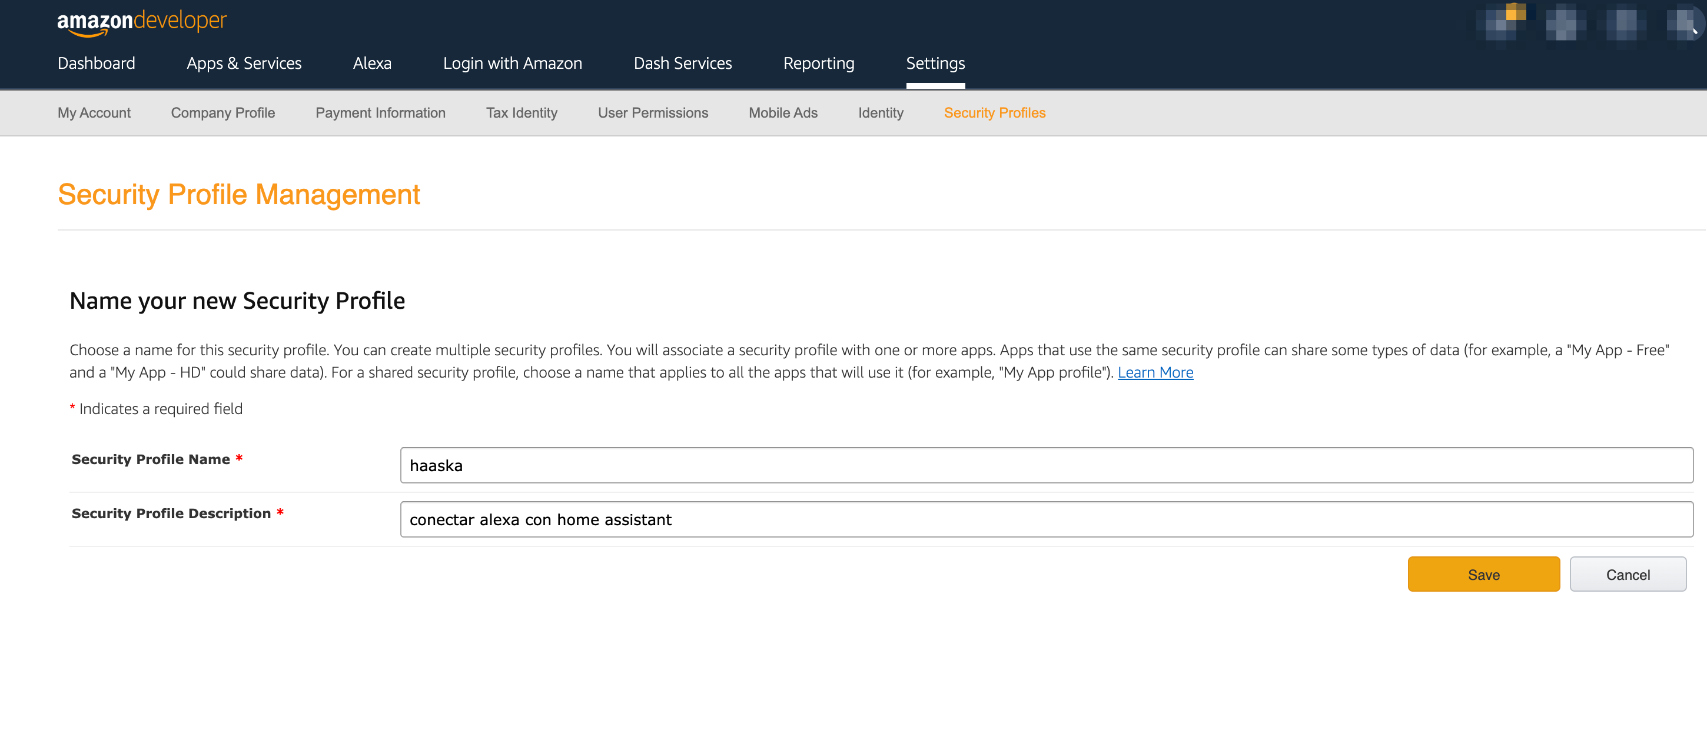Open the Alexa section
The width and height of the screenshot is (1707, 734).
[373, 63]
